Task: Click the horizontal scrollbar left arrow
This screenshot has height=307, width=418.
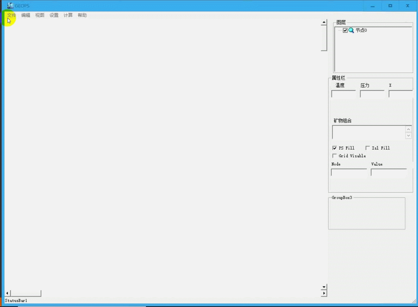Action: [7, 293]
